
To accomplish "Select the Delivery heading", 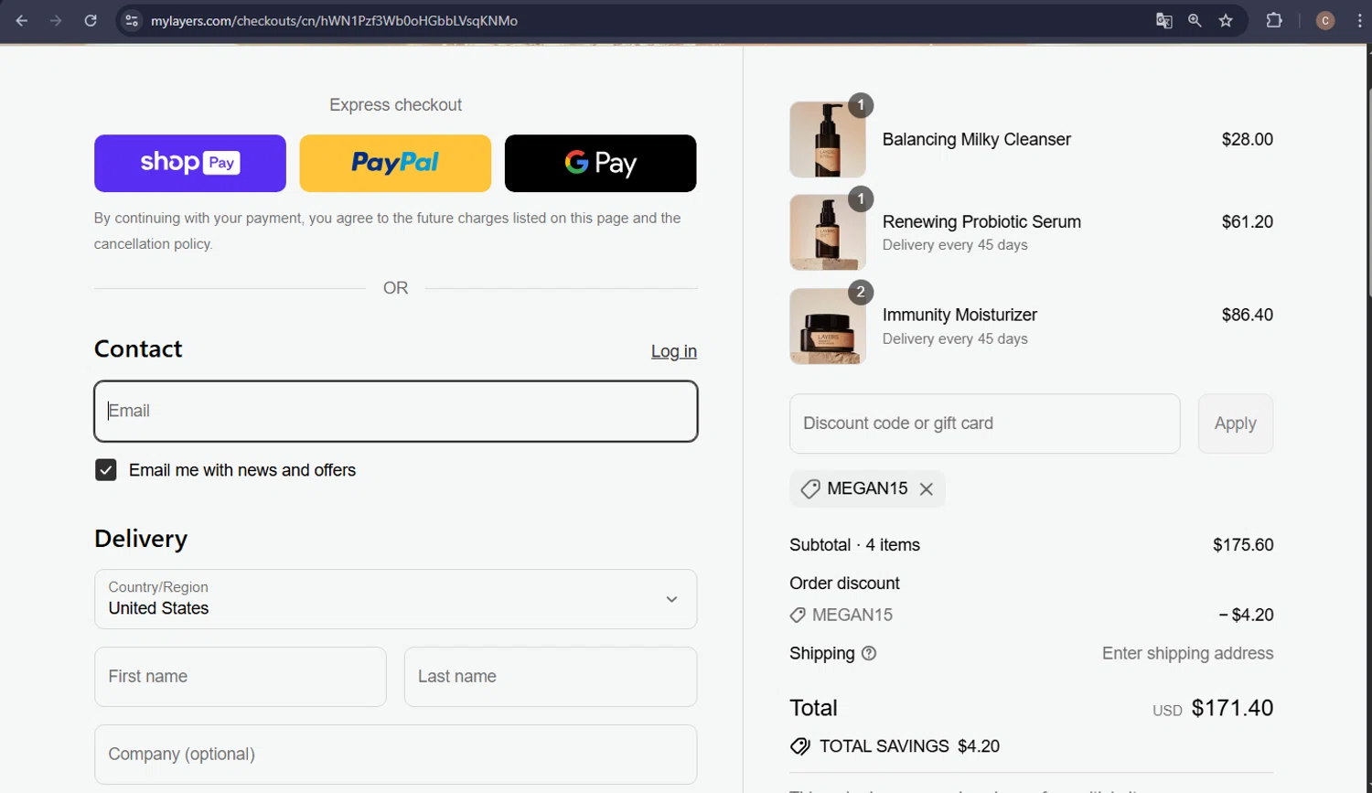I will 141,539.
